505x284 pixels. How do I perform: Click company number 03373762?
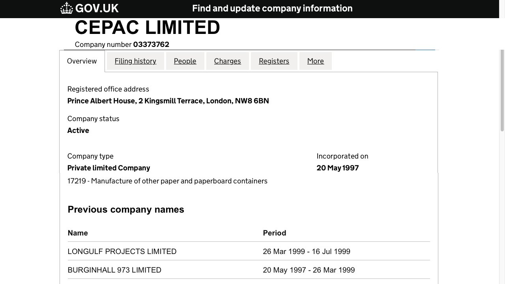(151, 45)
